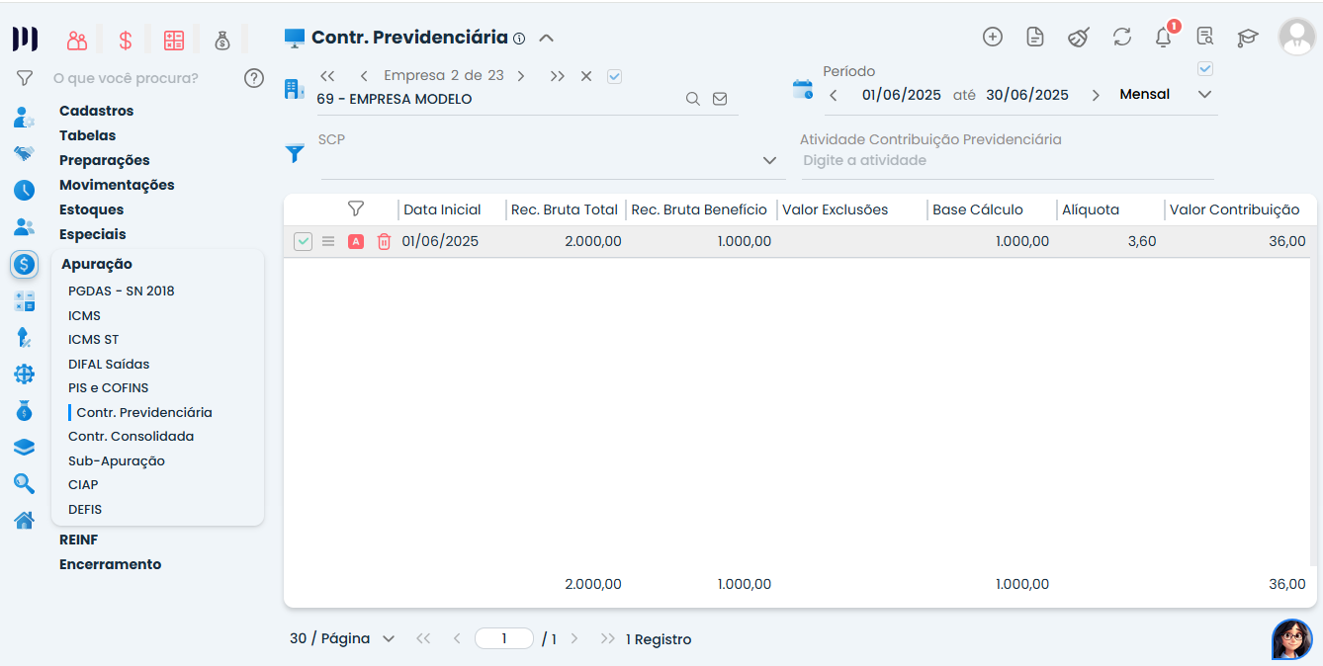
Task: Refresh data with the sync arrows icon
Action: (1121, 37)
